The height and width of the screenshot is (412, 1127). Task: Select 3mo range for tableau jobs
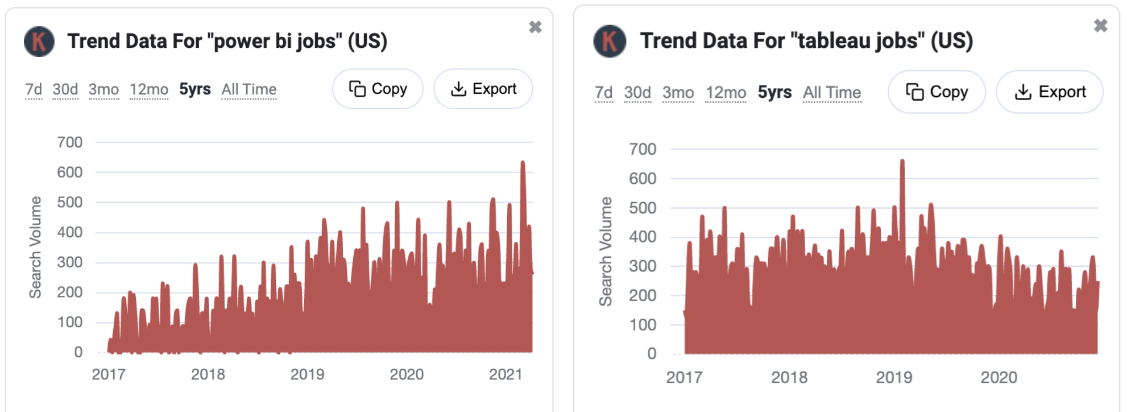(x=678, y=92)
